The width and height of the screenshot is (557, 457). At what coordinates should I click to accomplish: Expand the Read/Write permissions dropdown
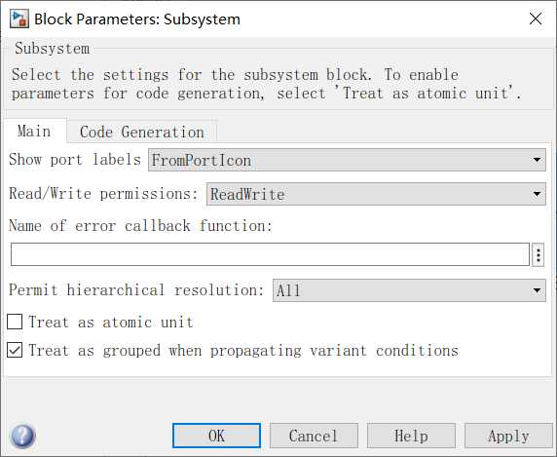pos(376,194)
